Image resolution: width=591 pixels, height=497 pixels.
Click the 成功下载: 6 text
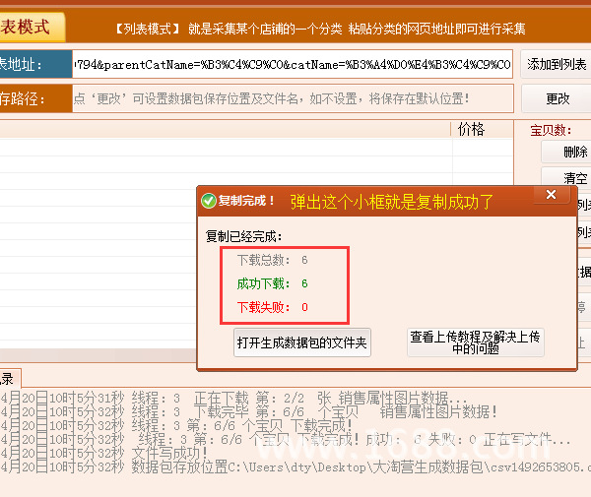click(x=272, y=283)
